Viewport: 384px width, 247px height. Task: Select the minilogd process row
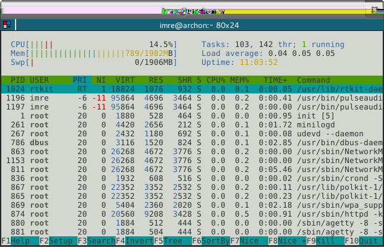(192, 125)
